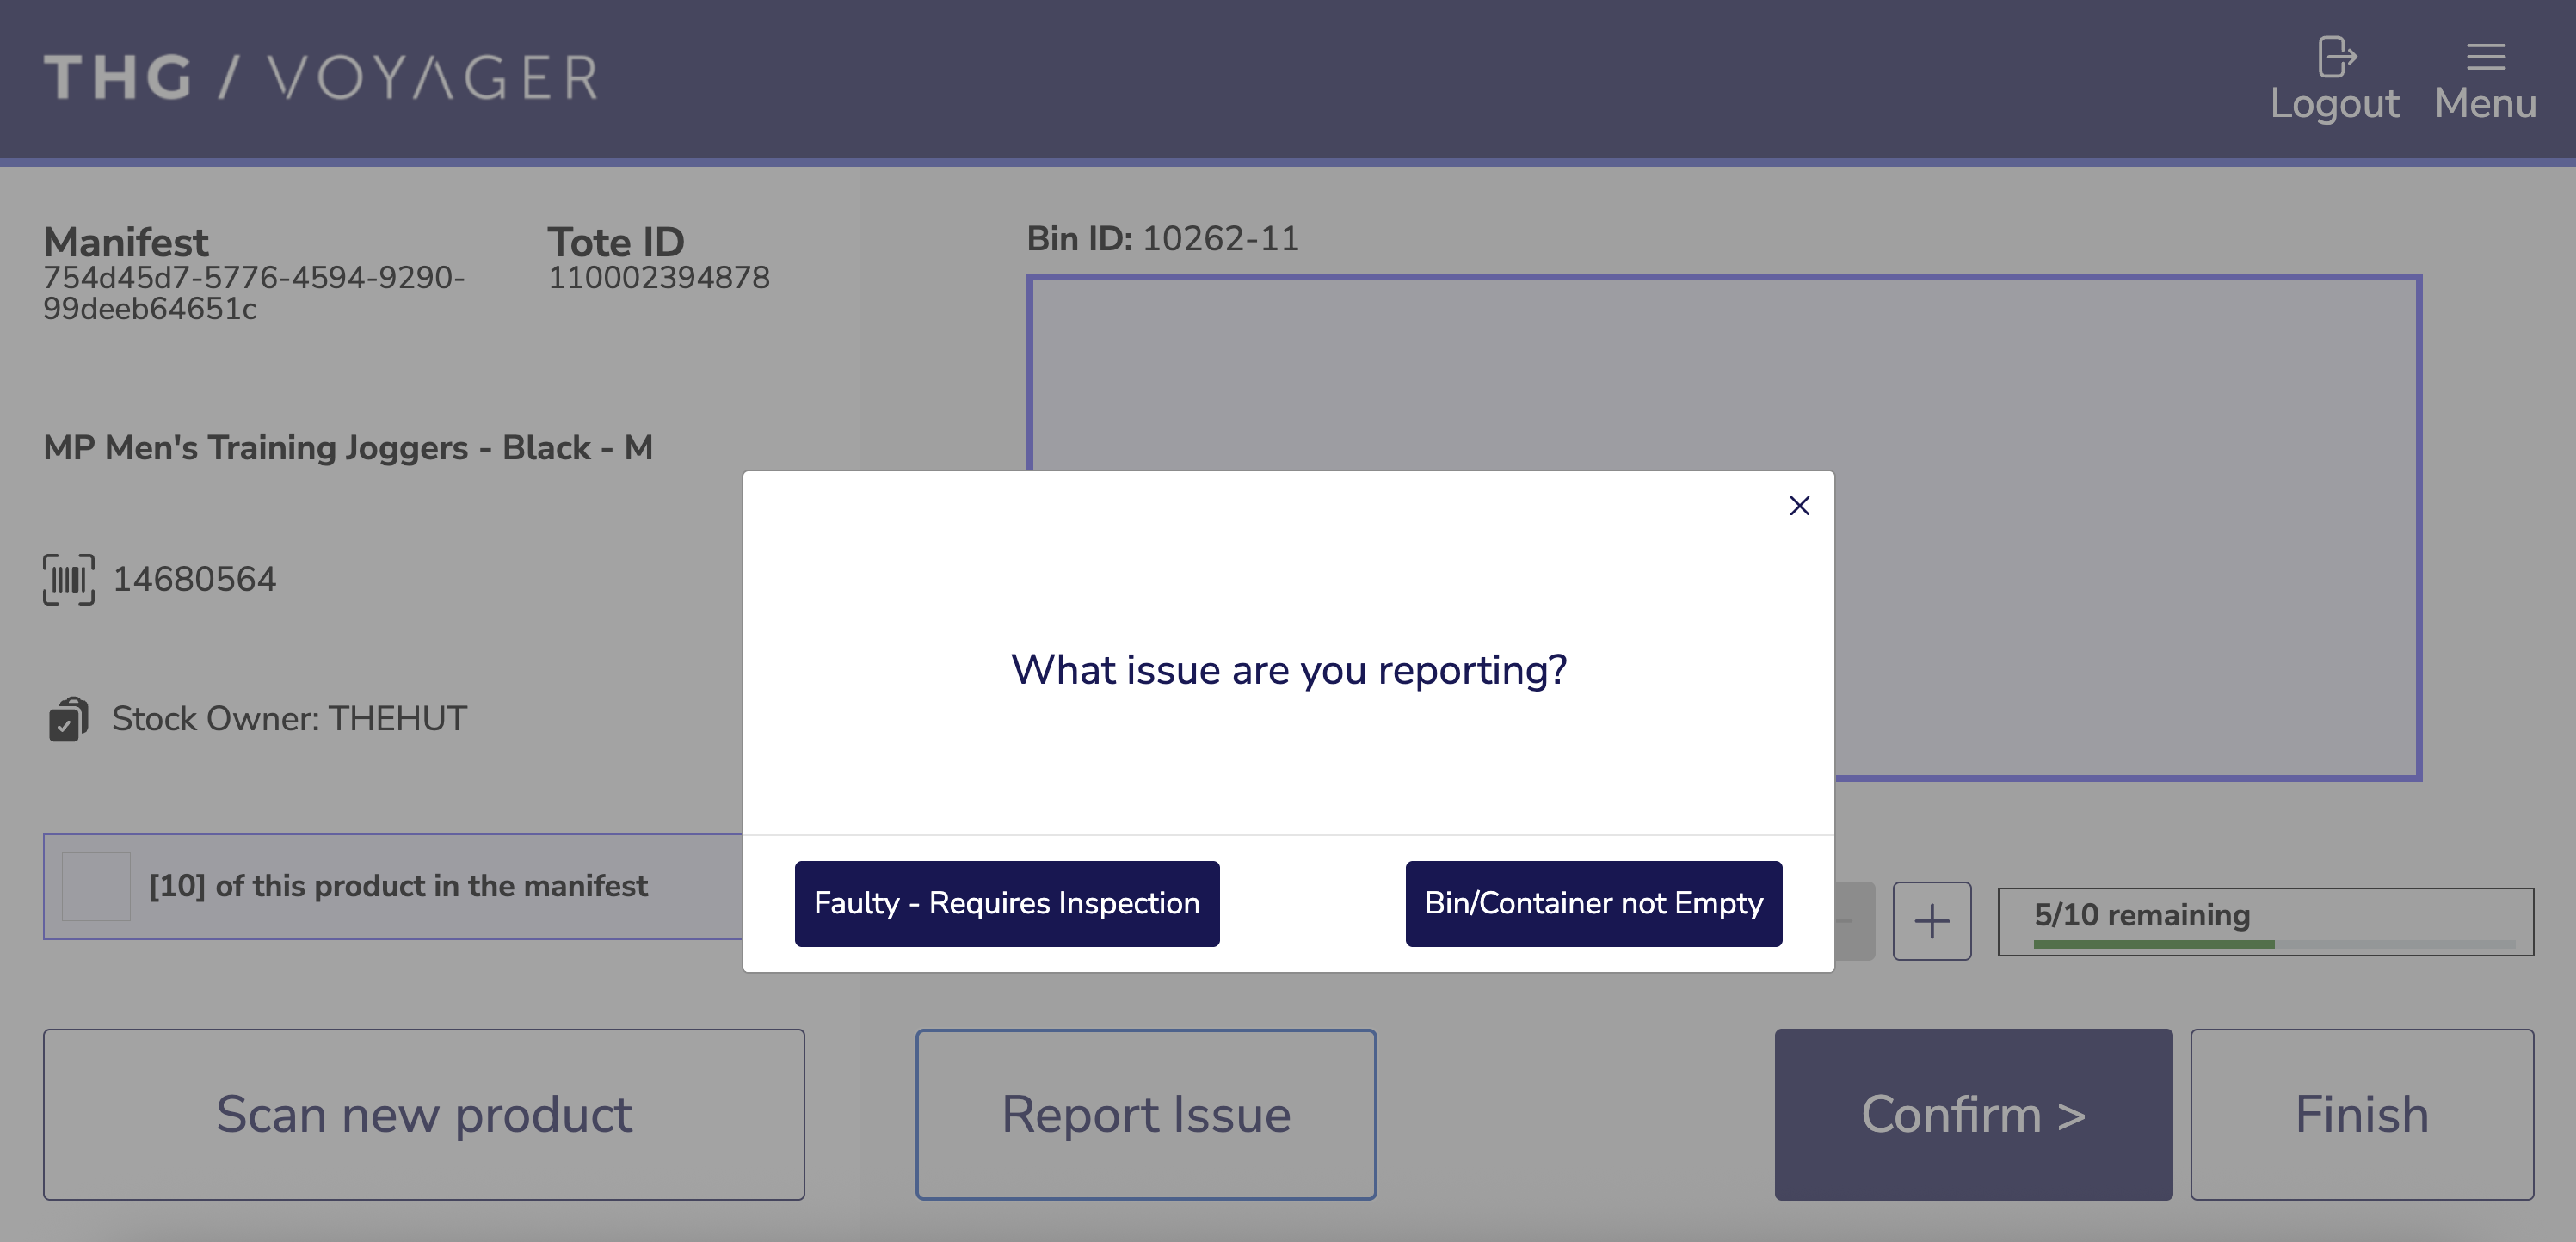The image size is (2576, 1242).
Task: Click the plus quantity icon
Action: [x=1931, y=920]
